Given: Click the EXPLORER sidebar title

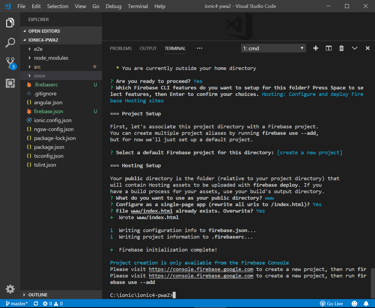Looking at the screenshot, I should pyautogui.click(x=39, y=19).
